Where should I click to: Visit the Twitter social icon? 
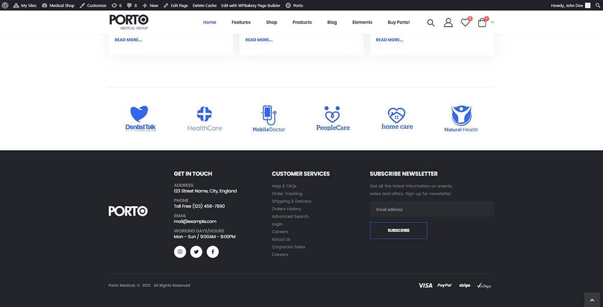pyautogui.click(x=196, y=252)
